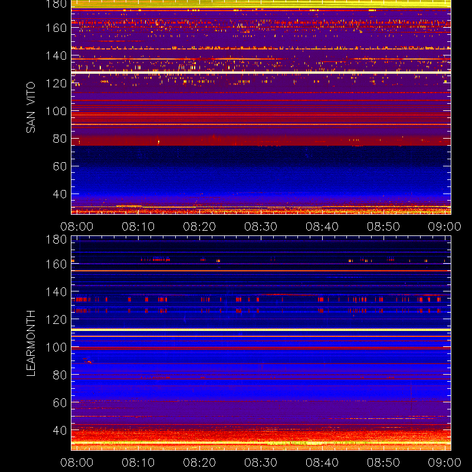
Task: Select the 40 label on San Vito axis
Action: 60,194
